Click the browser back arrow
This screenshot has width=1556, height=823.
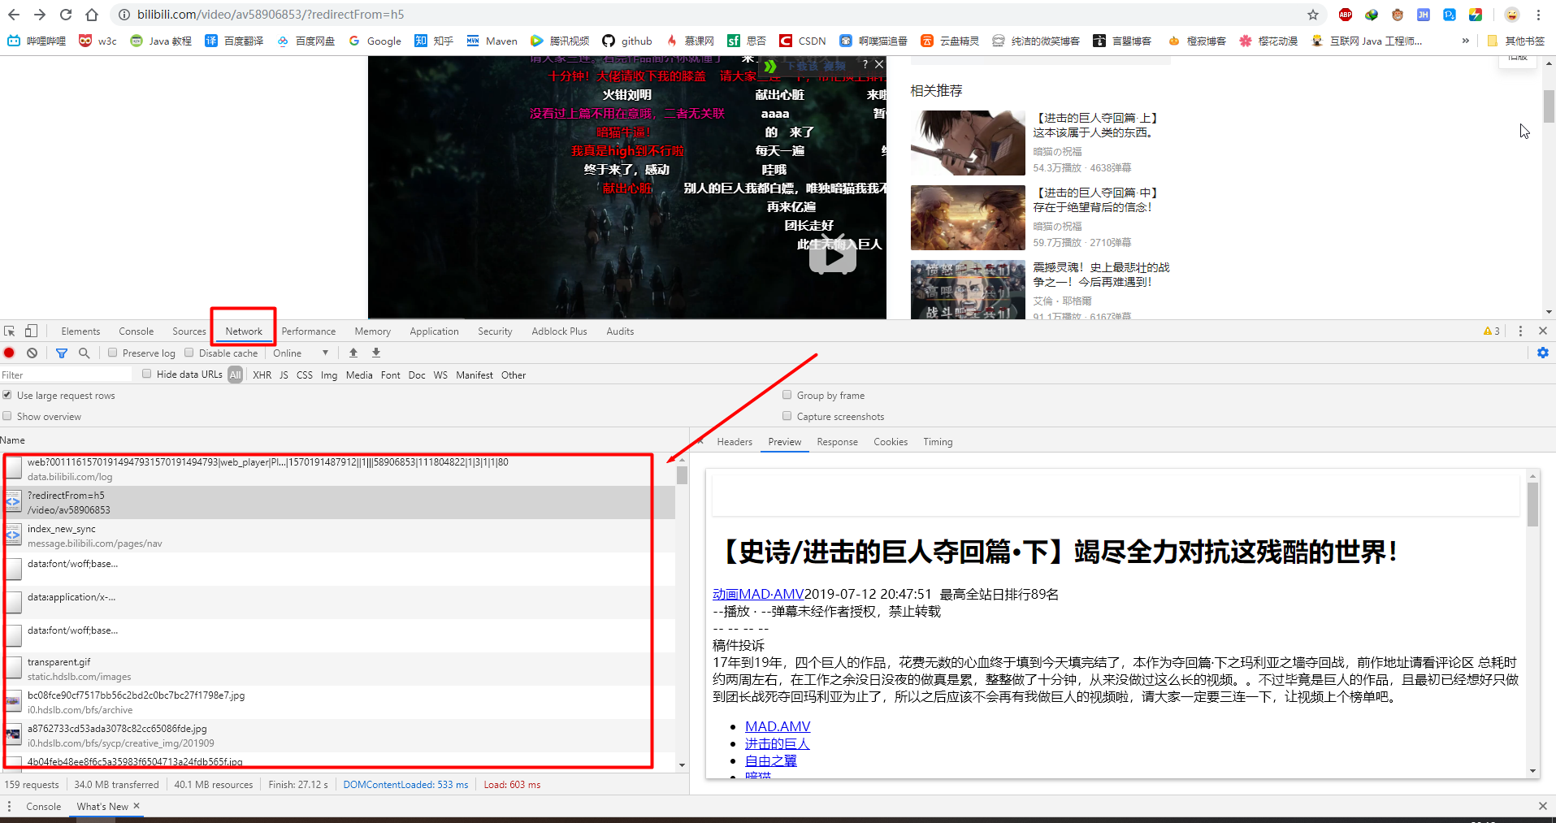coord(14,15)
